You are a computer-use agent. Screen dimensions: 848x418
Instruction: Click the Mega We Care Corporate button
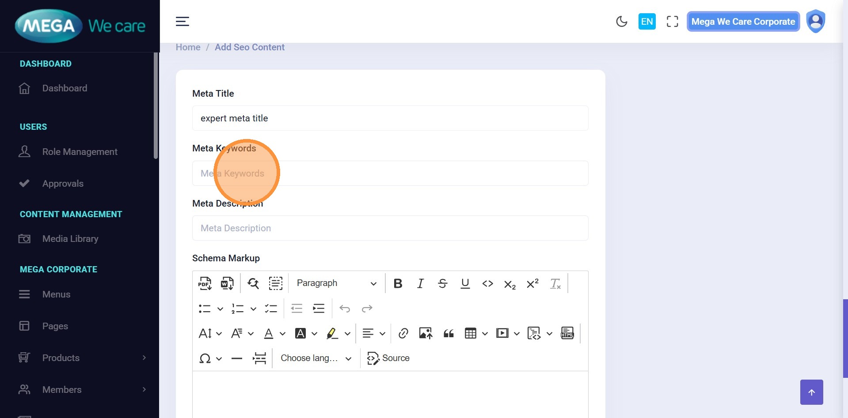click(743, 22)
